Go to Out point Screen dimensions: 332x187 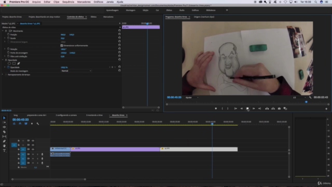point(259,109)
